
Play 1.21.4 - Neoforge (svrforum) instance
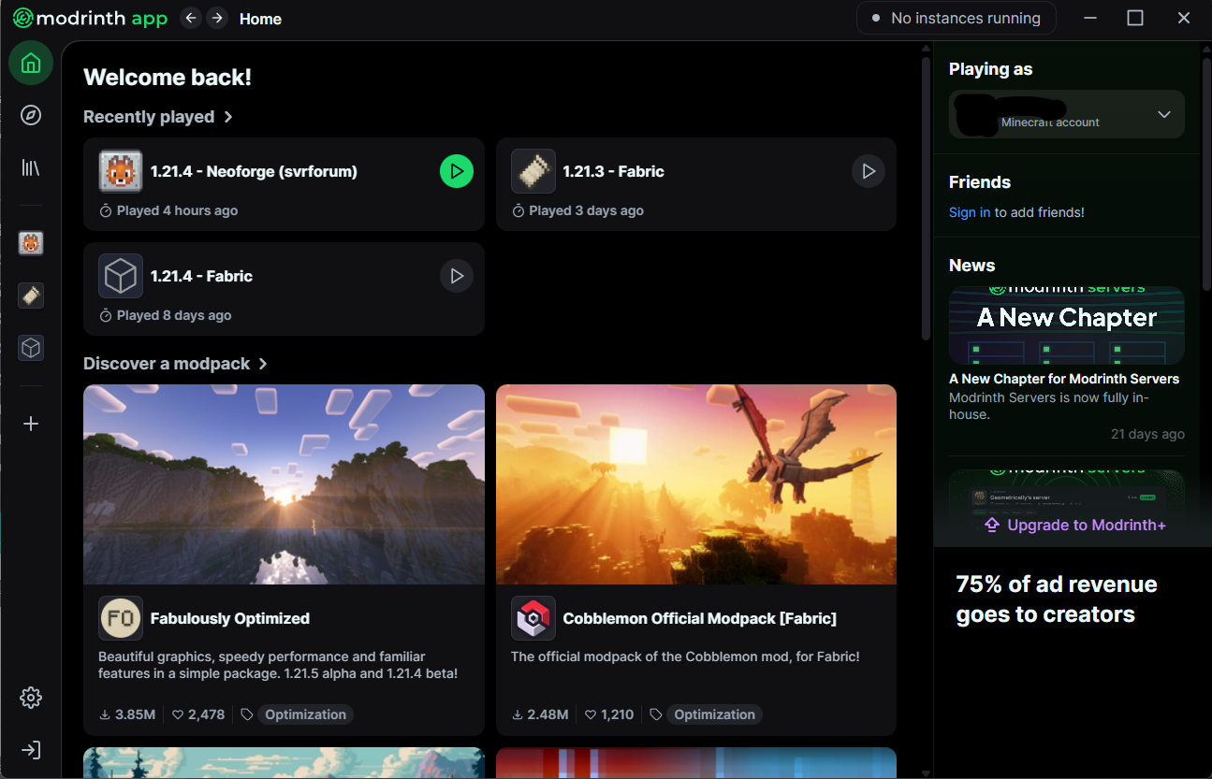(457, 171)
